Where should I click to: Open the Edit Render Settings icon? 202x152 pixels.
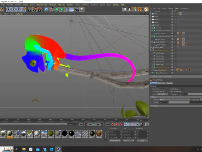[40, 9]
